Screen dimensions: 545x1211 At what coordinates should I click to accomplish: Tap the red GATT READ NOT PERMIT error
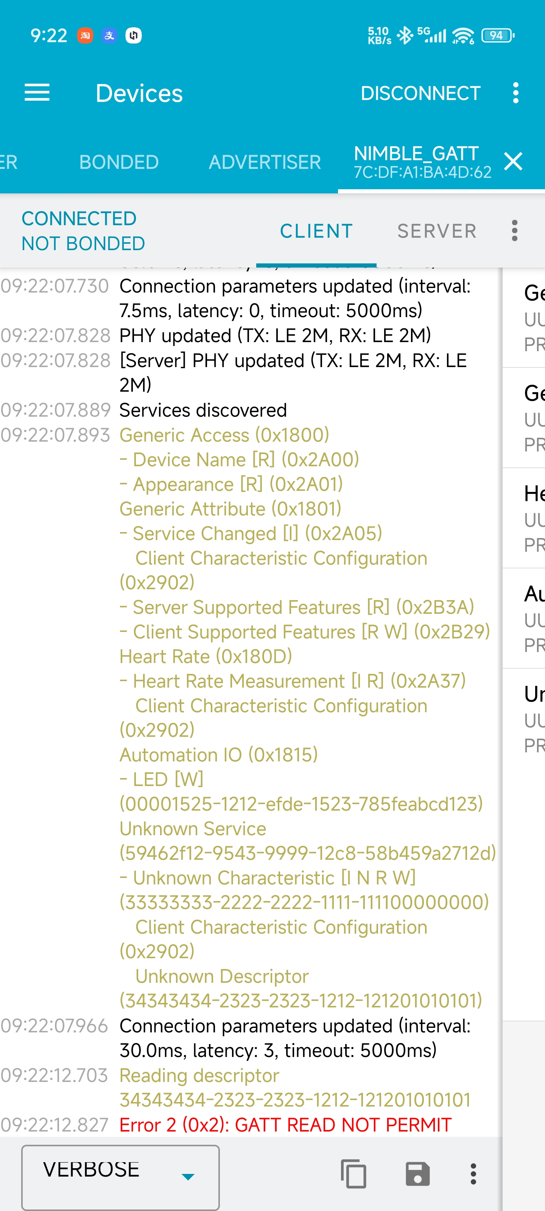[x=285, y=1125]
